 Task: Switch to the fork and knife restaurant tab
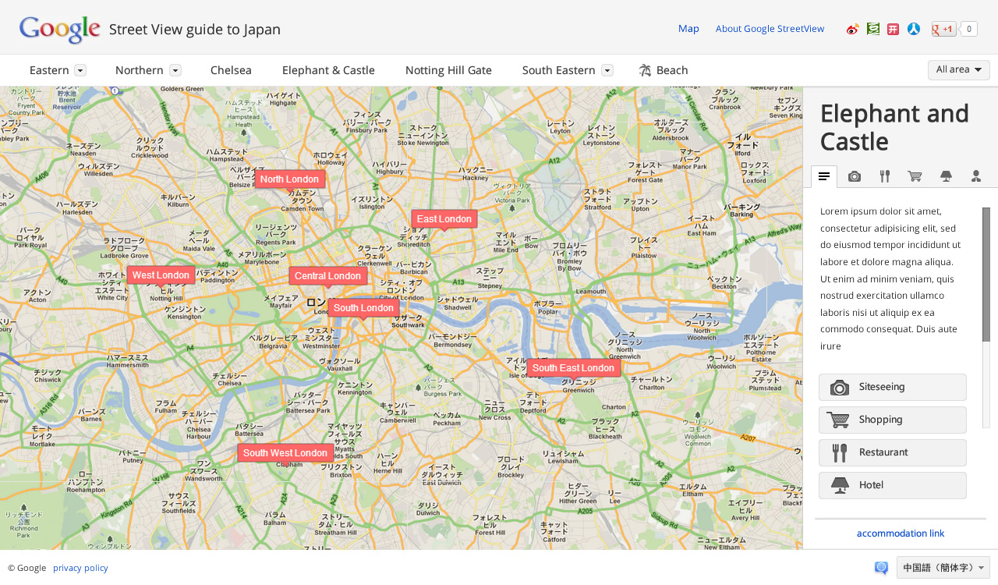(885, 176)
